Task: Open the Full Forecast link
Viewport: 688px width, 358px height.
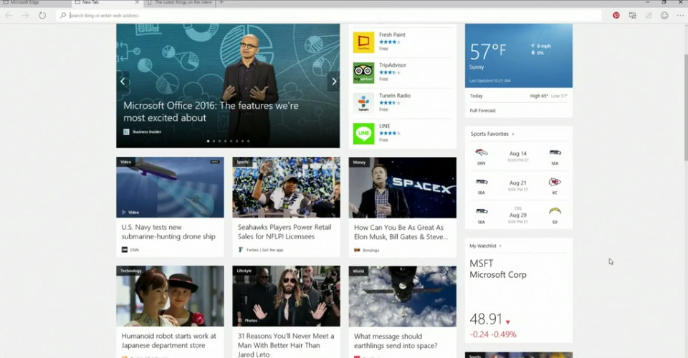Action: (482, 110)
